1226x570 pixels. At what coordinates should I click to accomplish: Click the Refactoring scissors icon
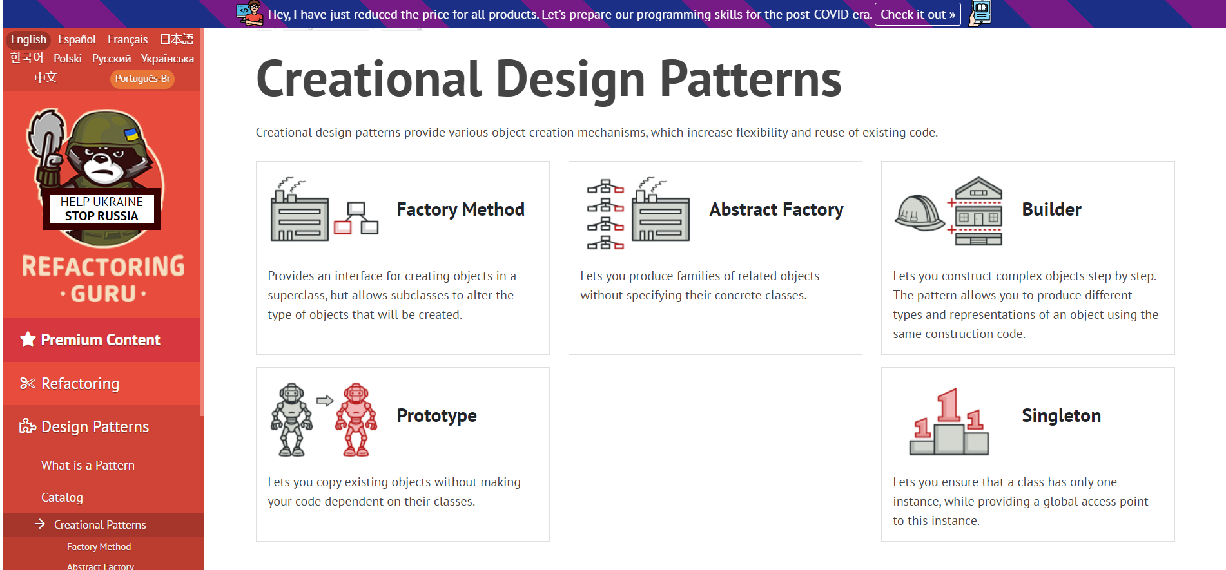pos(28,383)
